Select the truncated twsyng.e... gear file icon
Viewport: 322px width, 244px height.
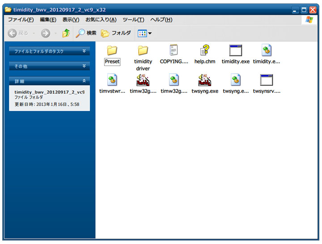236,80
